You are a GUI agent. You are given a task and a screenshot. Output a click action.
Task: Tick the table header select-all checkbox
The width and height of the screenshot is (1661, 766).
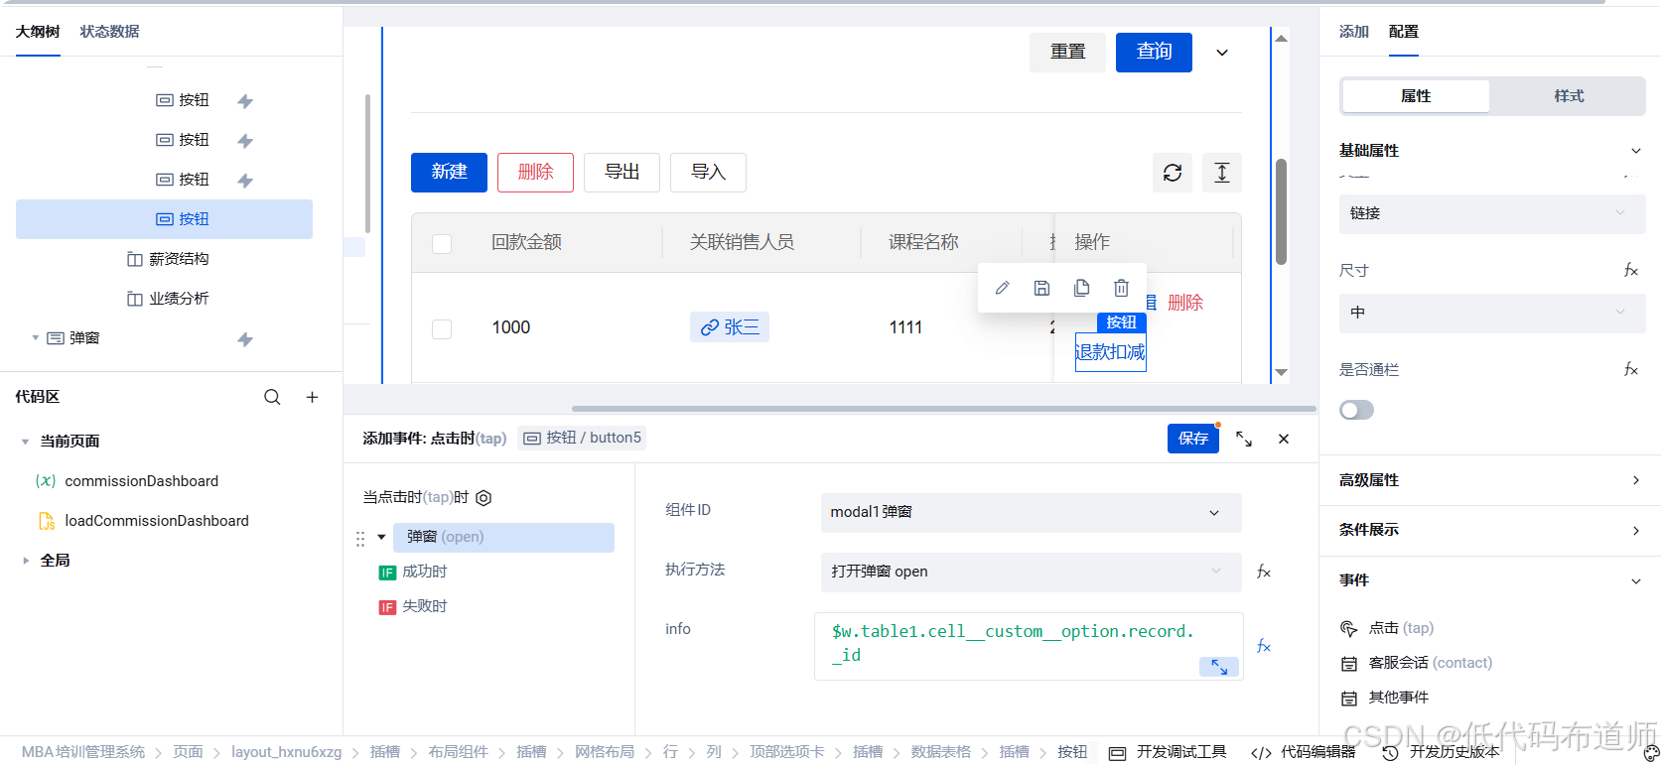(x=442, y=243)
